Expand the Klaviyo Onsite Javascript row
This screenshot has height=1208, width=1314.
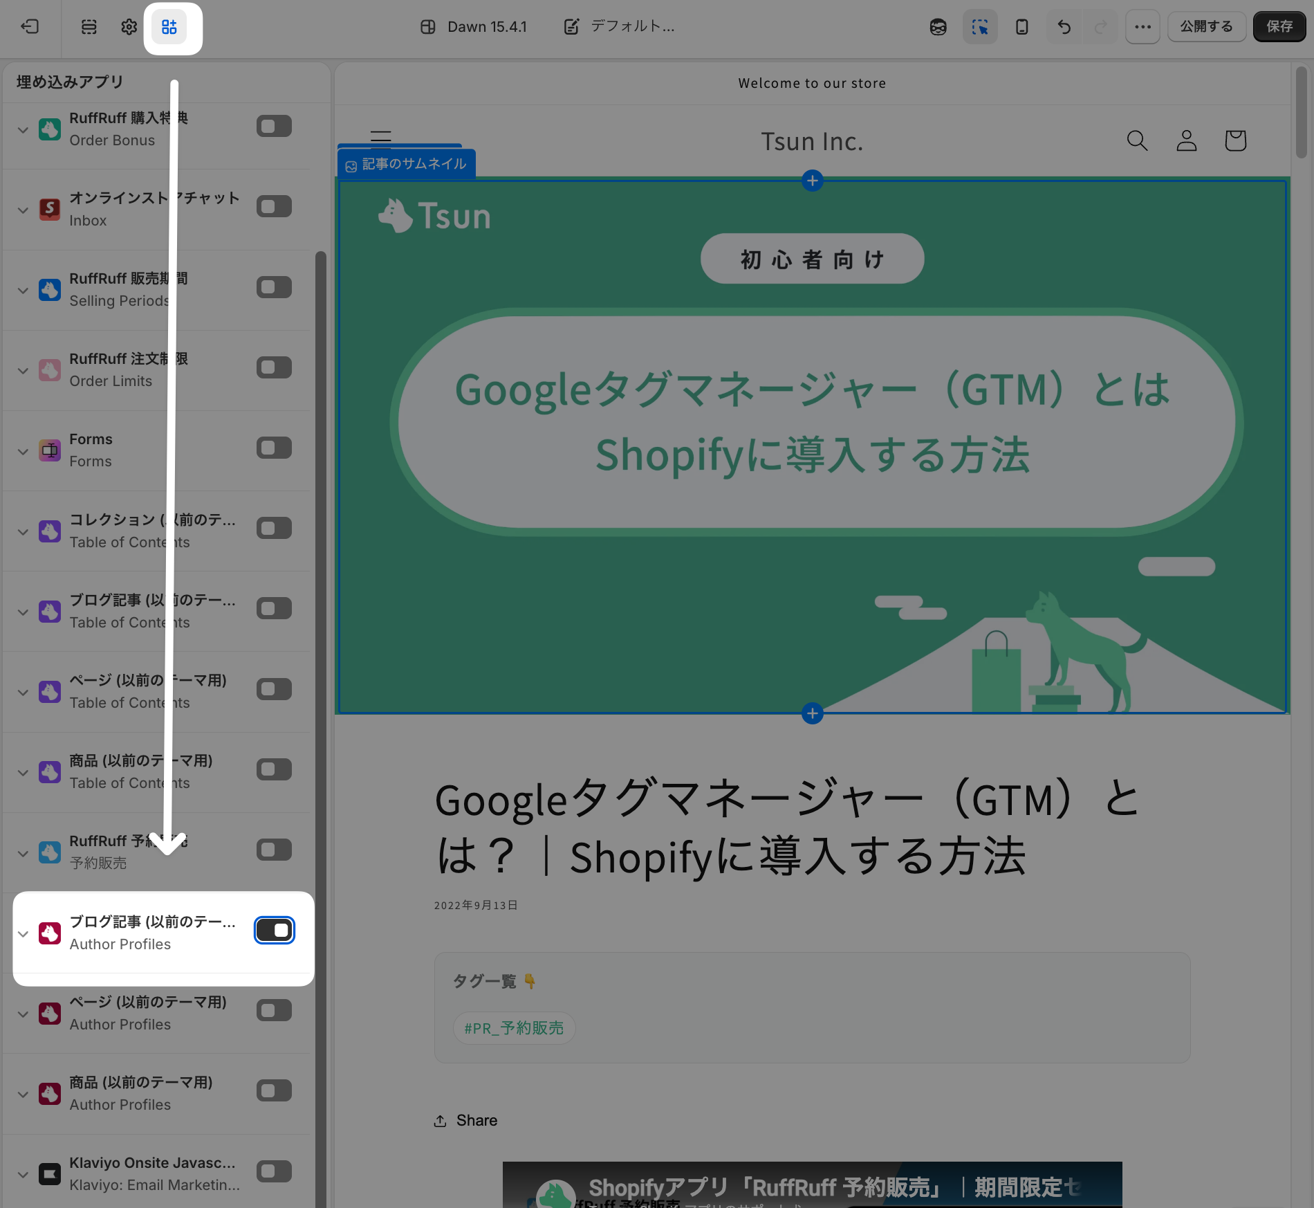click(23, 1175)
